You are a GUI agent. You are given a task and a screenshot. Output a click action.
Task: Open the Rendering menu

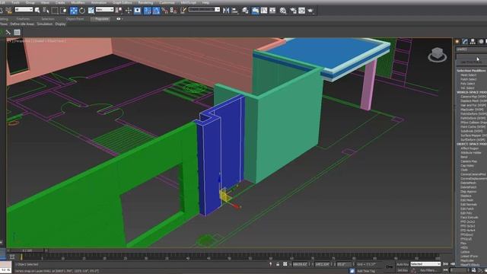145,2
